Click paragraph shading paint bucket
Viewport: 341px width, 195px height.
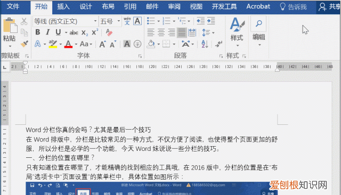[x=151, y=44]
